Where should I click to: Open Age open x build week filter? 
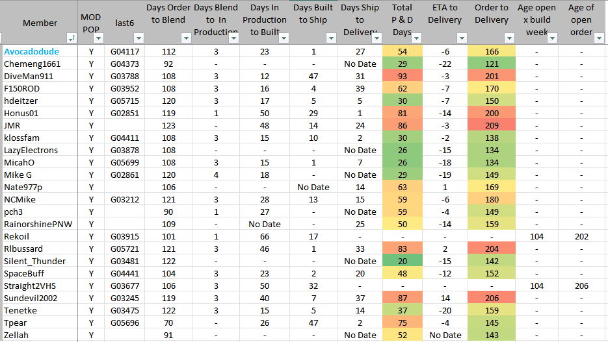click(x=552, y=38)
